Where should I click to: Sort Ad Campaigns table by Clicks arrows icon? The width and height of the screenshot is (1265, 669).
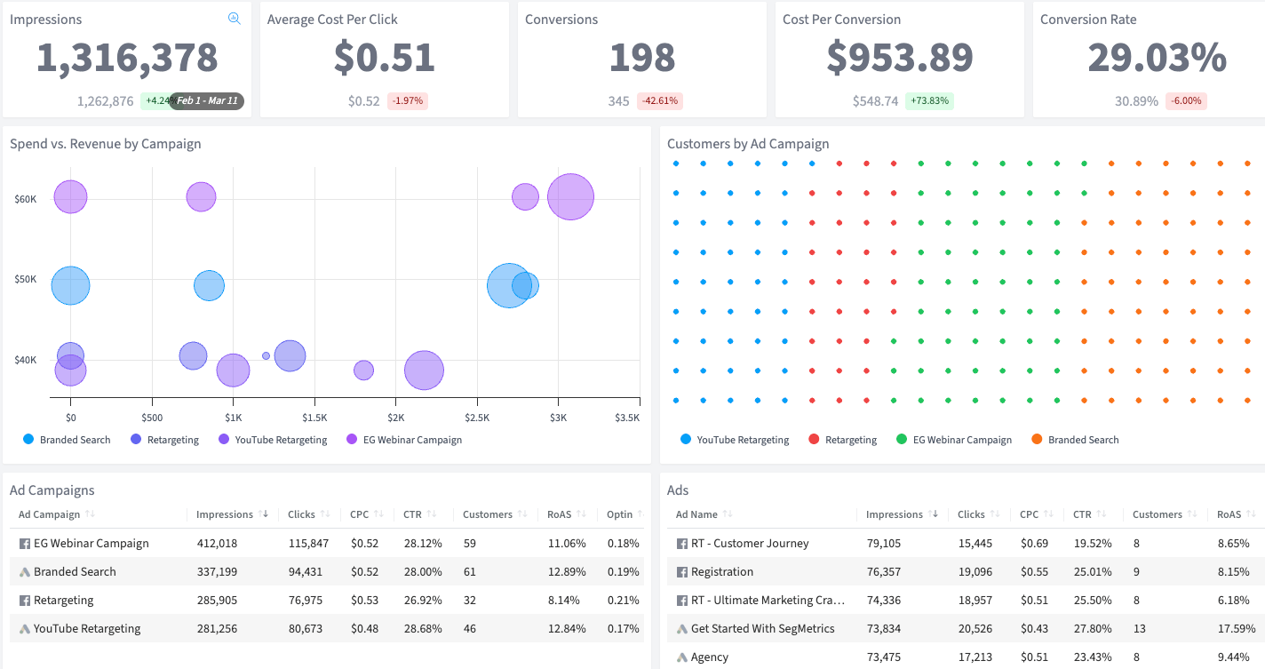tap(326, 514)
